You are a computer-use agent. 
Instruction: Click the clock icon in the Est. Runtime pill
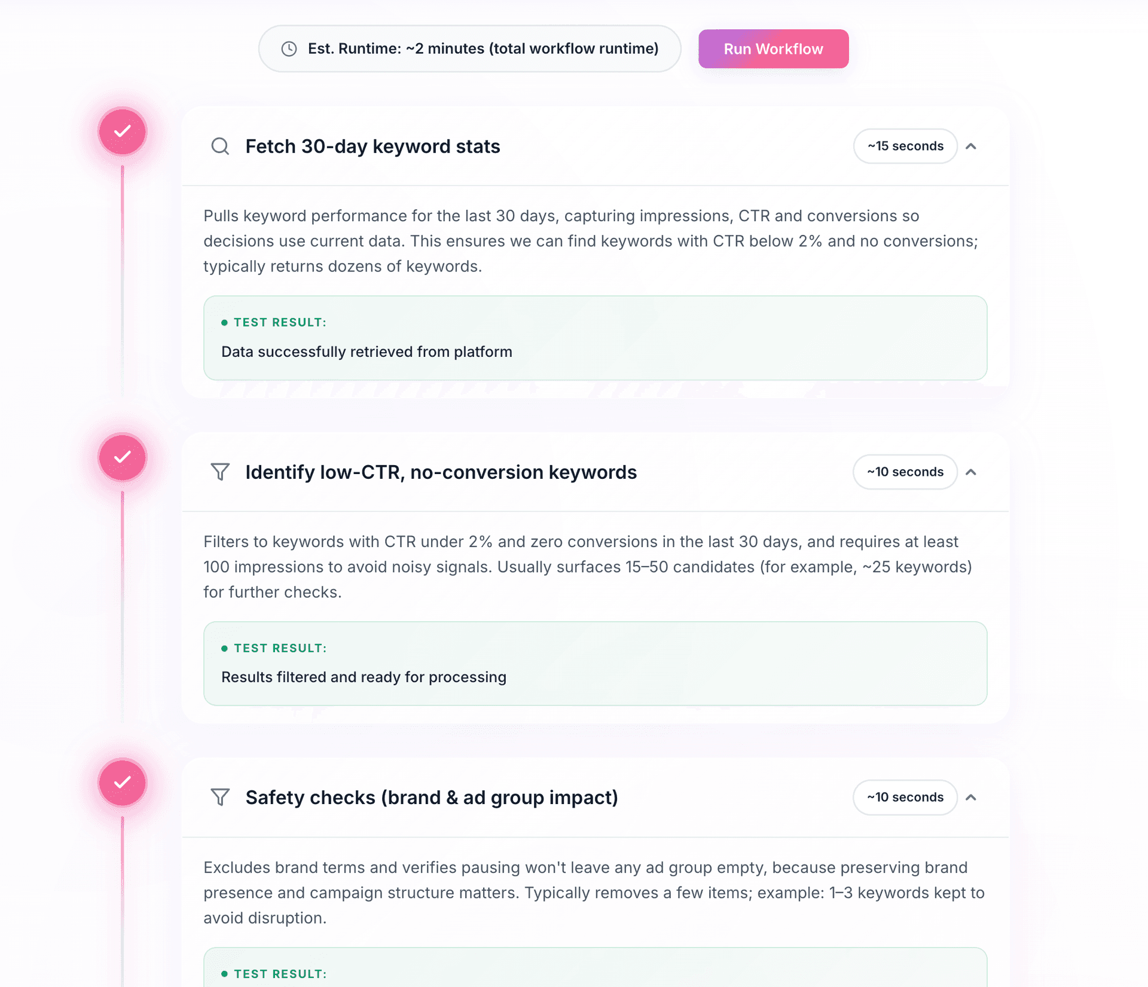[289, 48]
